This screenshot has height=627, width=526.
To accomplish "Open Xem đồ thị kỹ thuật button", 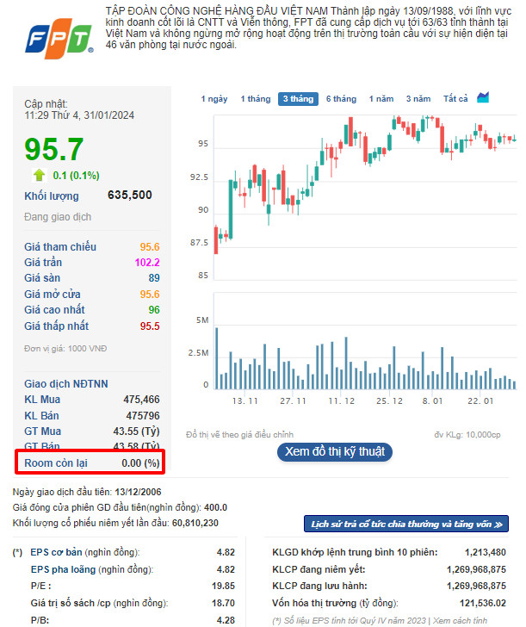I will [335, 452].
